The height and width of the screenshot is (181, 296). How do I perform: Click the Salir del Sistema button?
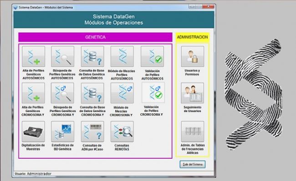click(x=193, y=165)
